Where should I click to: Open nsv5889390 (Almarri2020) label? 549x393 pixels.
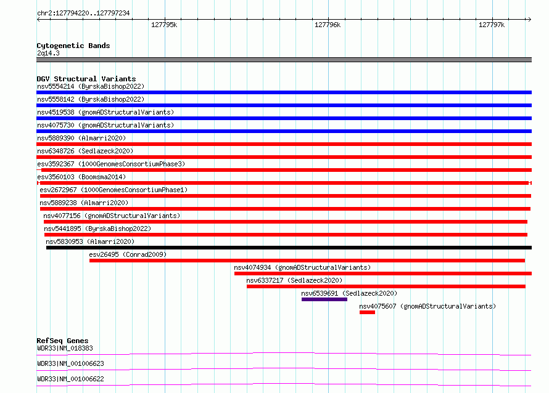tap(81, 138)
